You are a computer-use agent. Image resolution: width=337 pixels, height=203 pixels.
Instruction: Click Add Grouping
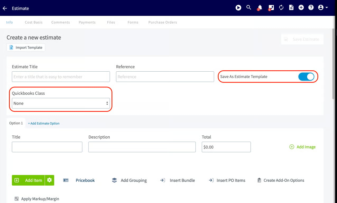pyautogui.click(x=129, y=181)
